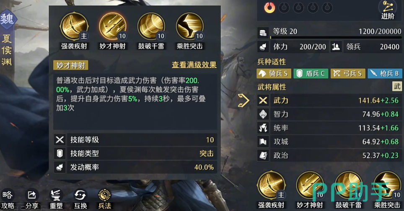Select the 盾兵 C troop type tag

click(x=311, y=74)
